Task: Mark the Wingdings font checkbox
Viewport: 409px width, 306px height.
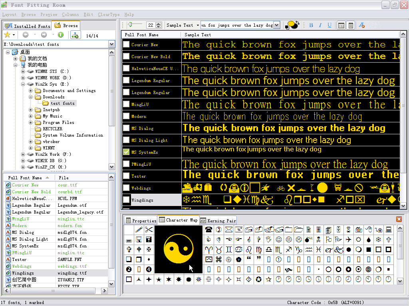Action: (x=126, y=200)
